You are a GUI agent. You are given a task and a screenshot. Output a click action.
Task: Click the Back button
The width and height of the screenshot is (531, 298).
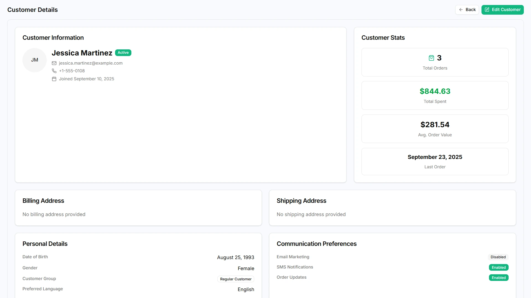pos(467,10)
